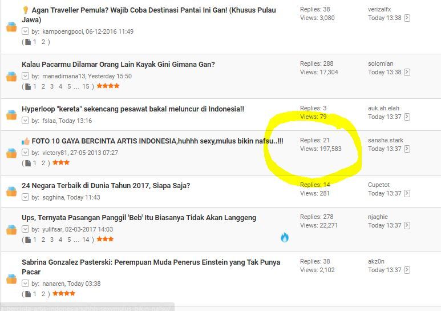Click lightbulb icon on Agan Traveller thread

26,10
